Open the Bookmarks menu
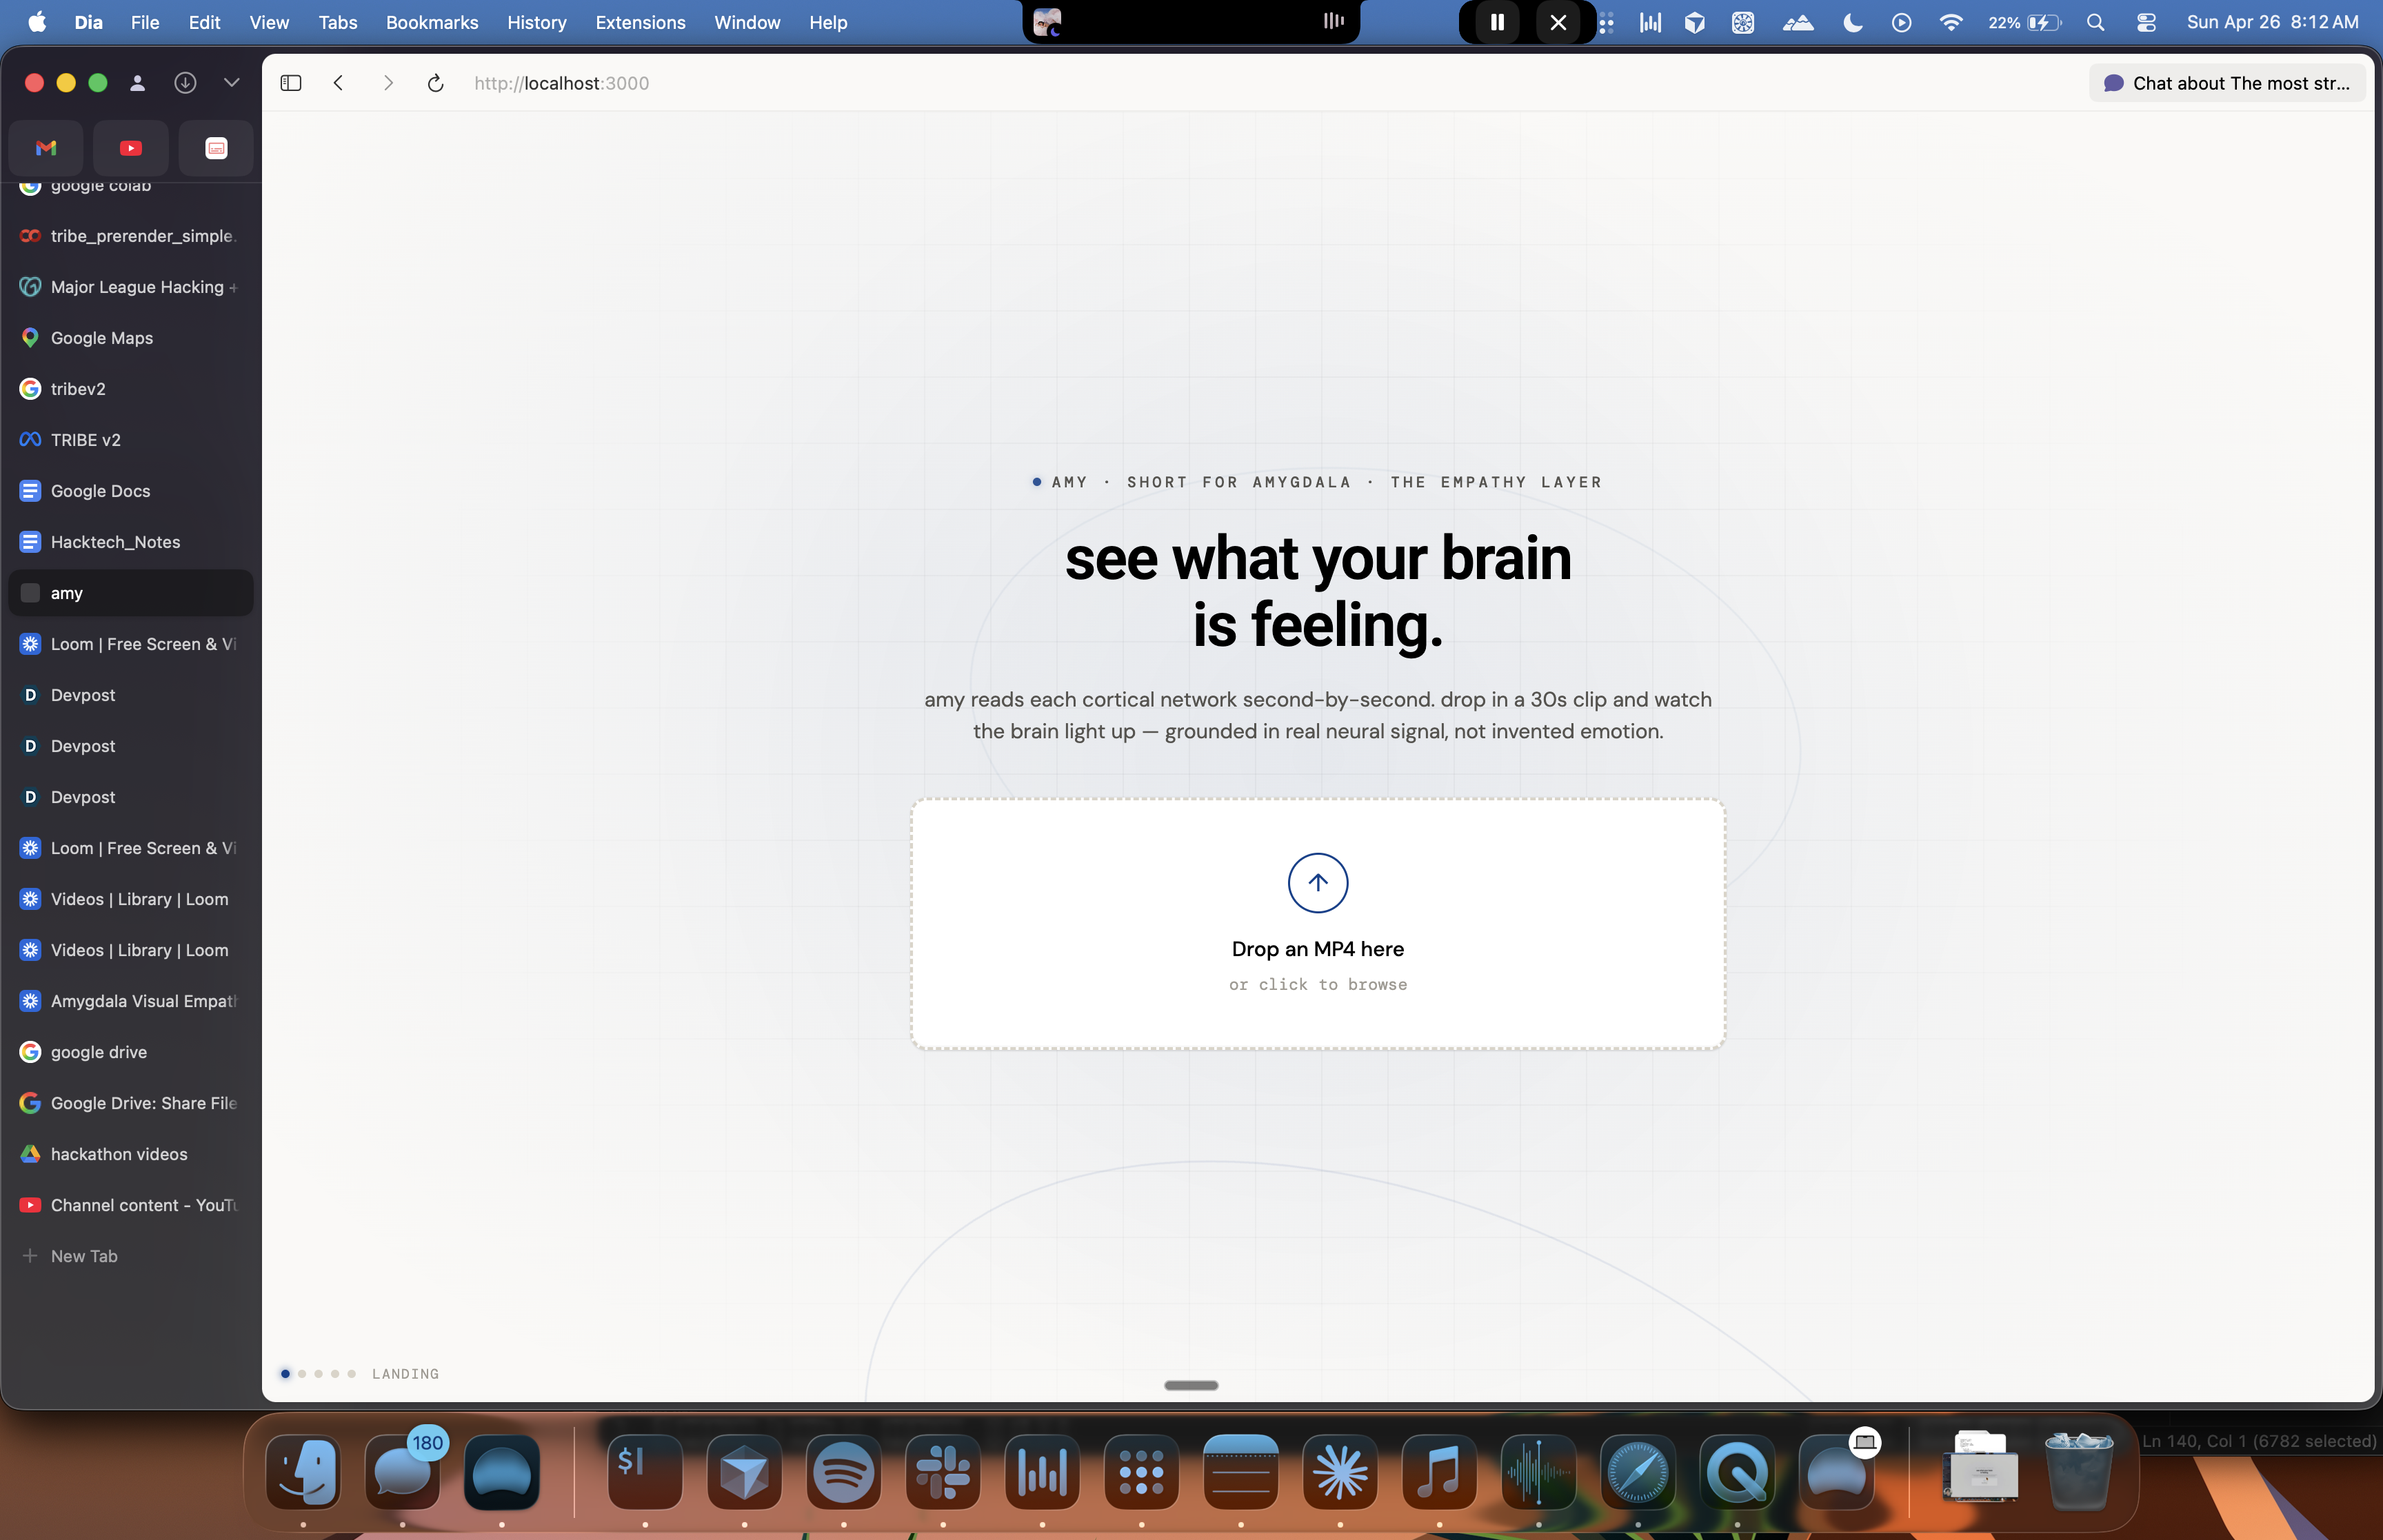Viewport: 2383px width, 1540px height. point(432,22)
